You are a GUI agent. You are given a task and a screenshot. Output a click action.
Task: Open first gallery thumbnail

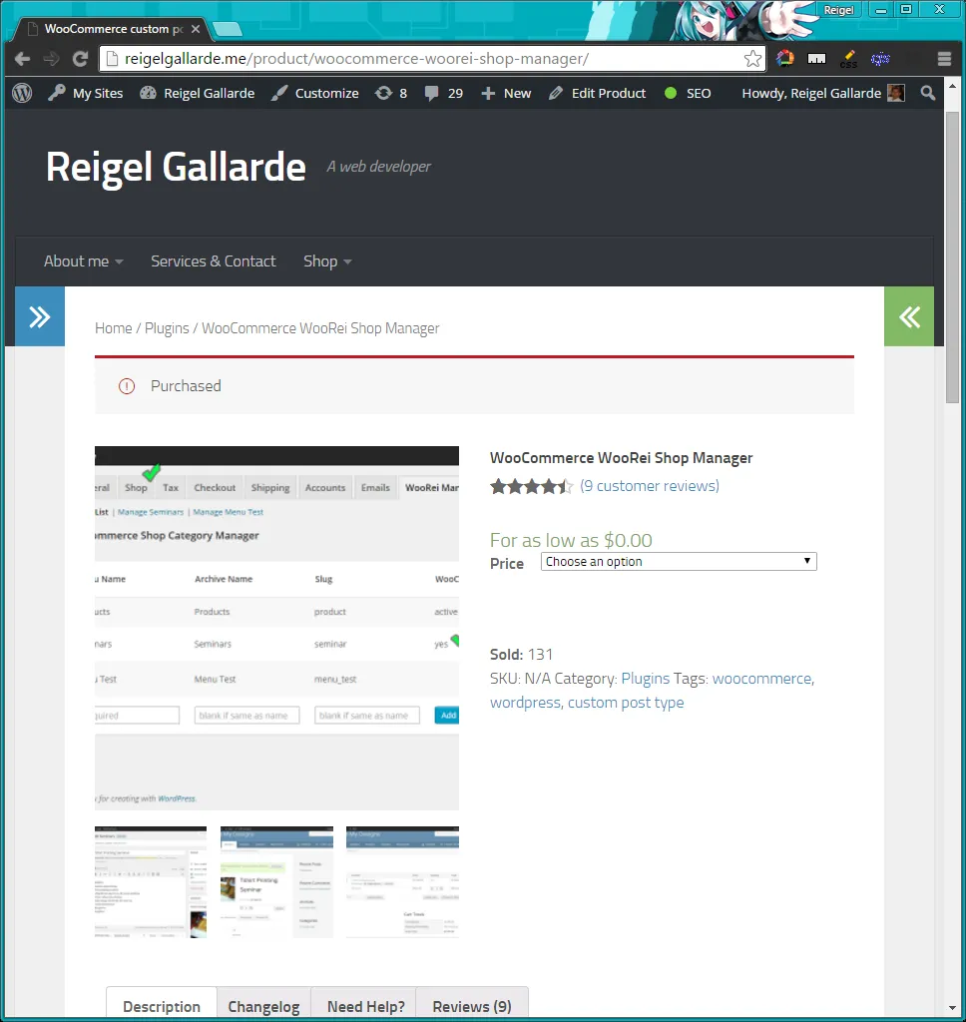151,882
